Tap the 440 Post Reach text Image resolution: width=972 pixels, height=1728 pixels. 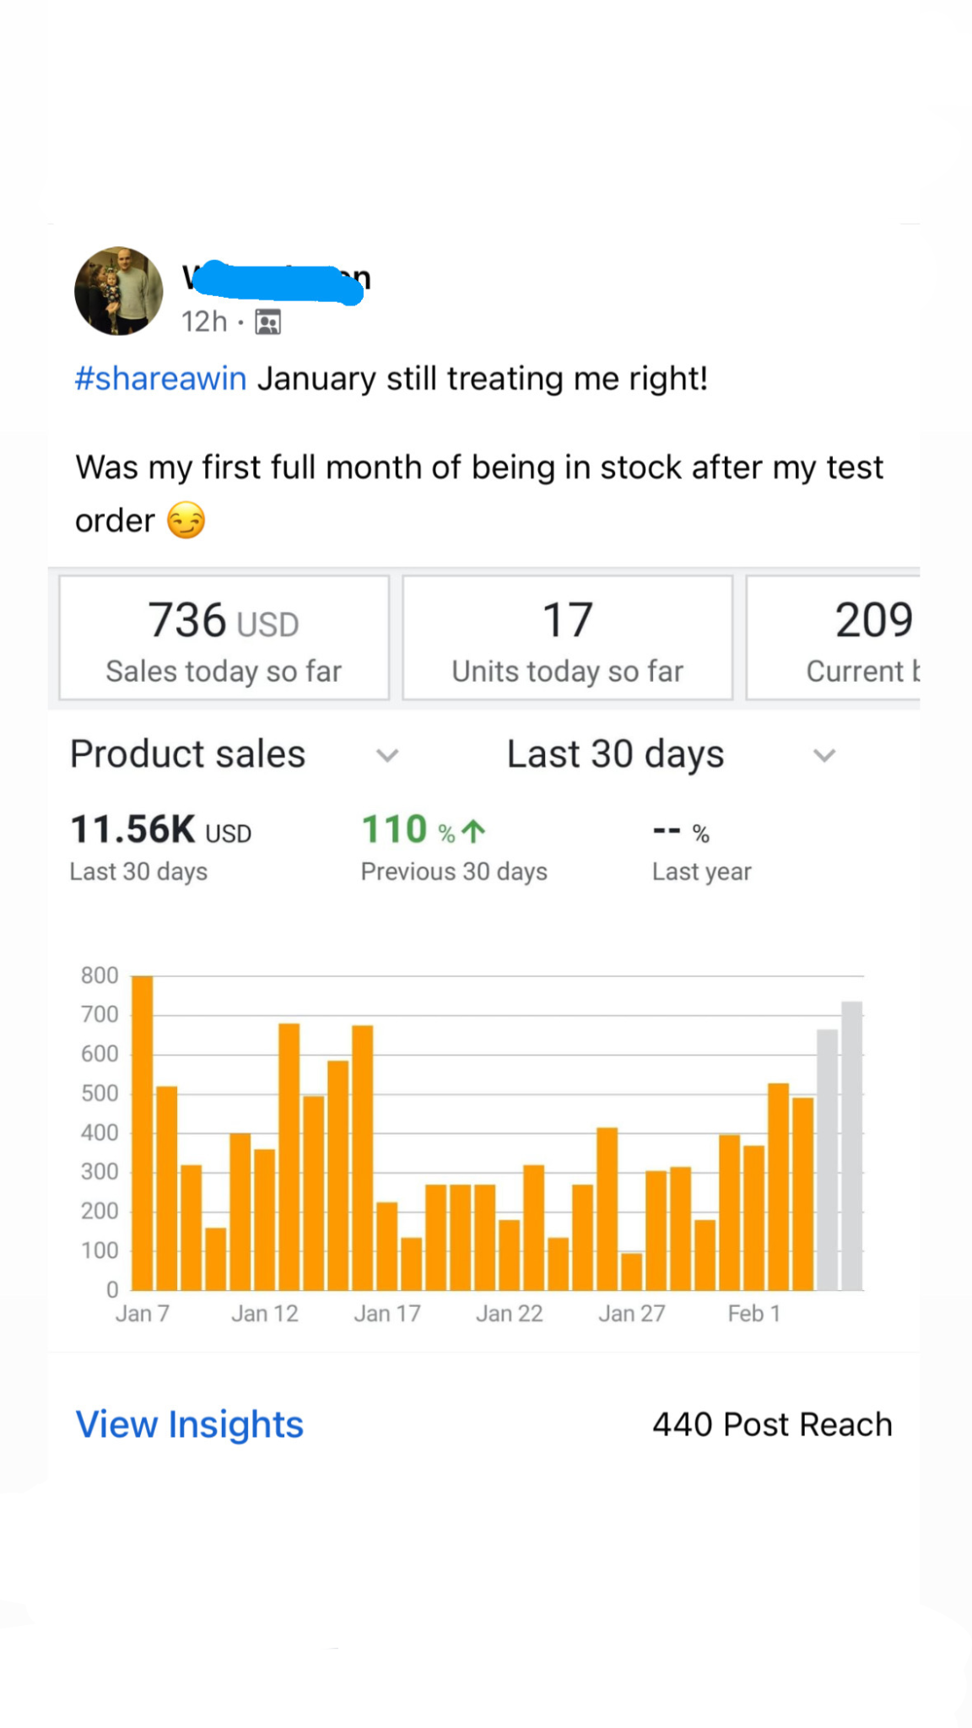click(772, 1424)
